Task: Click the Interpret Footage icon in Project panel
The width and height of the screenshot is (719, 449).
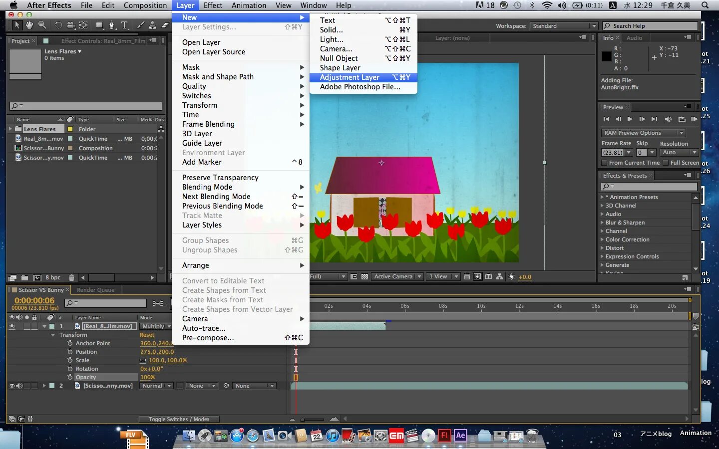Action: (12, 278)
